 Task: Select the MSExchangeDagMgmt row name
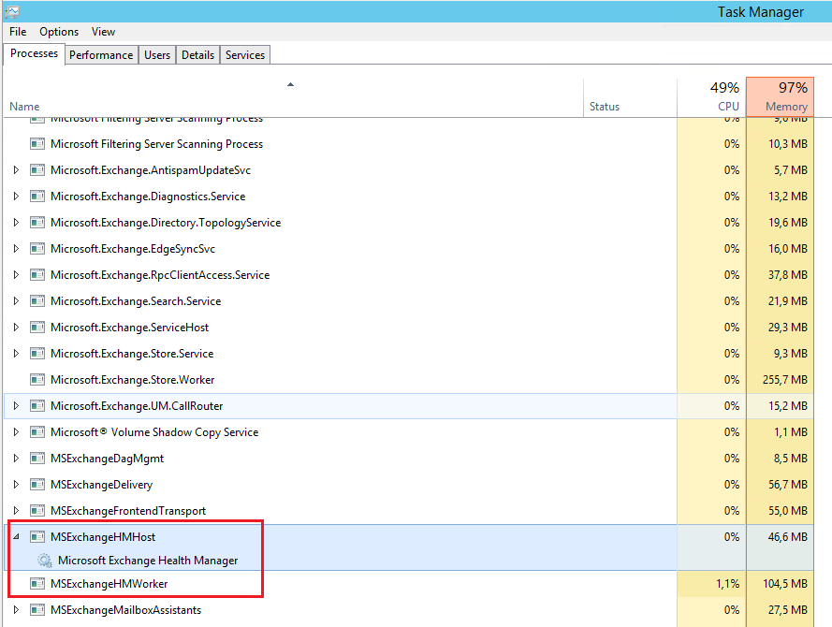tap(108, 459)
